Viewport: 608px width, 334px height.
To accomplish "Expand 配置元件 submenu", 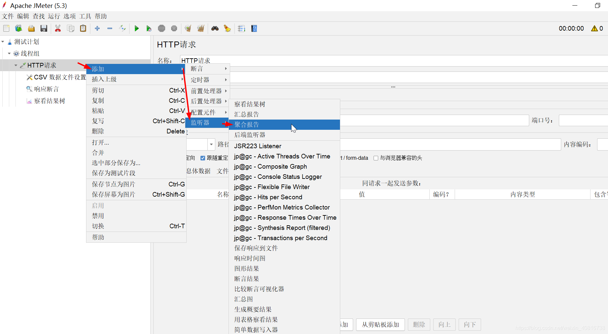I will [208, 112].
